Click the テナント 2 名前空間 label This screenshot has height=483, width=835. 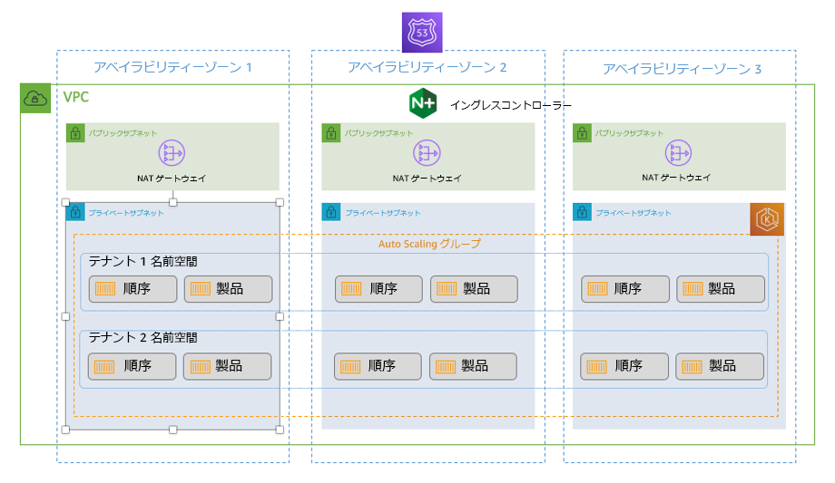click(142, 337)
